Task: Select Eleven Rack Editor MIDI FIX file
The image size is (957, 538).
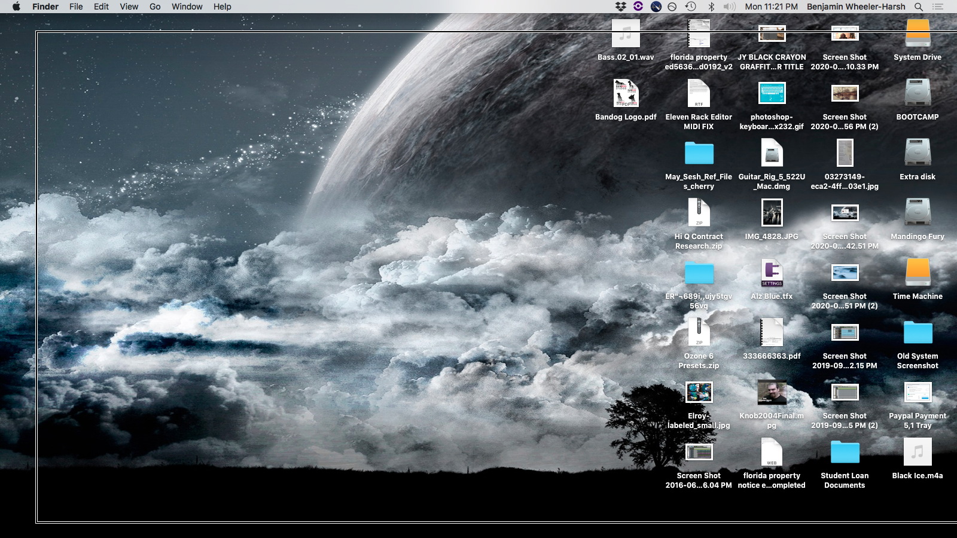Action: click(x=699, y=93)
